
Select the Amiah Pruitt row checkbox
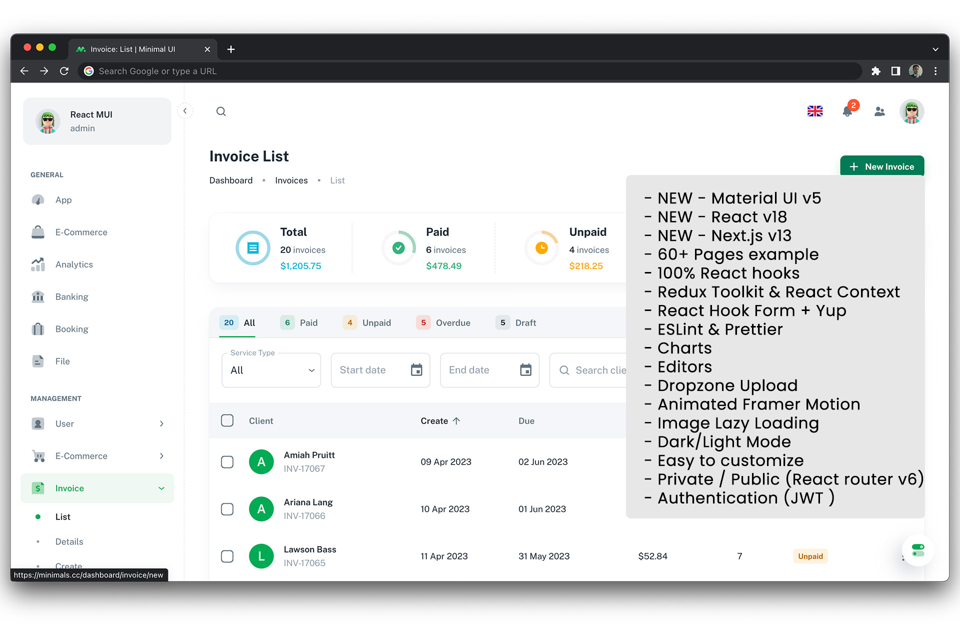pyautogui.click(x=227, y=461)
